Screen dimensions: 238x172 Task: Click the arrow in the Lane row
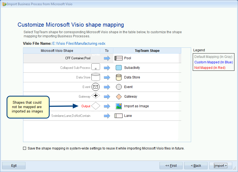(x=107, y=116)
